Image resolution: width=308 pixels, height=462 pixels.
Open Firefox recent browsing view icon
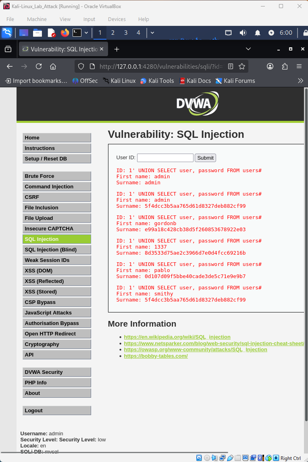pyautogui.click(x=8, y=49)
